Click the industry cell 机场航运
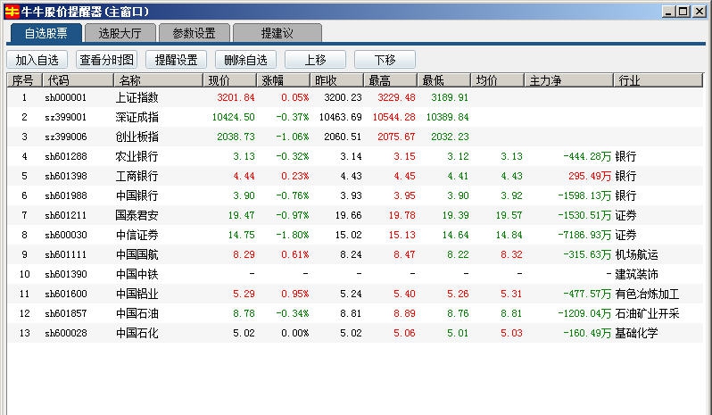Image resolution: width=712 pixels, height=415 pixels. tap(637, 254)
